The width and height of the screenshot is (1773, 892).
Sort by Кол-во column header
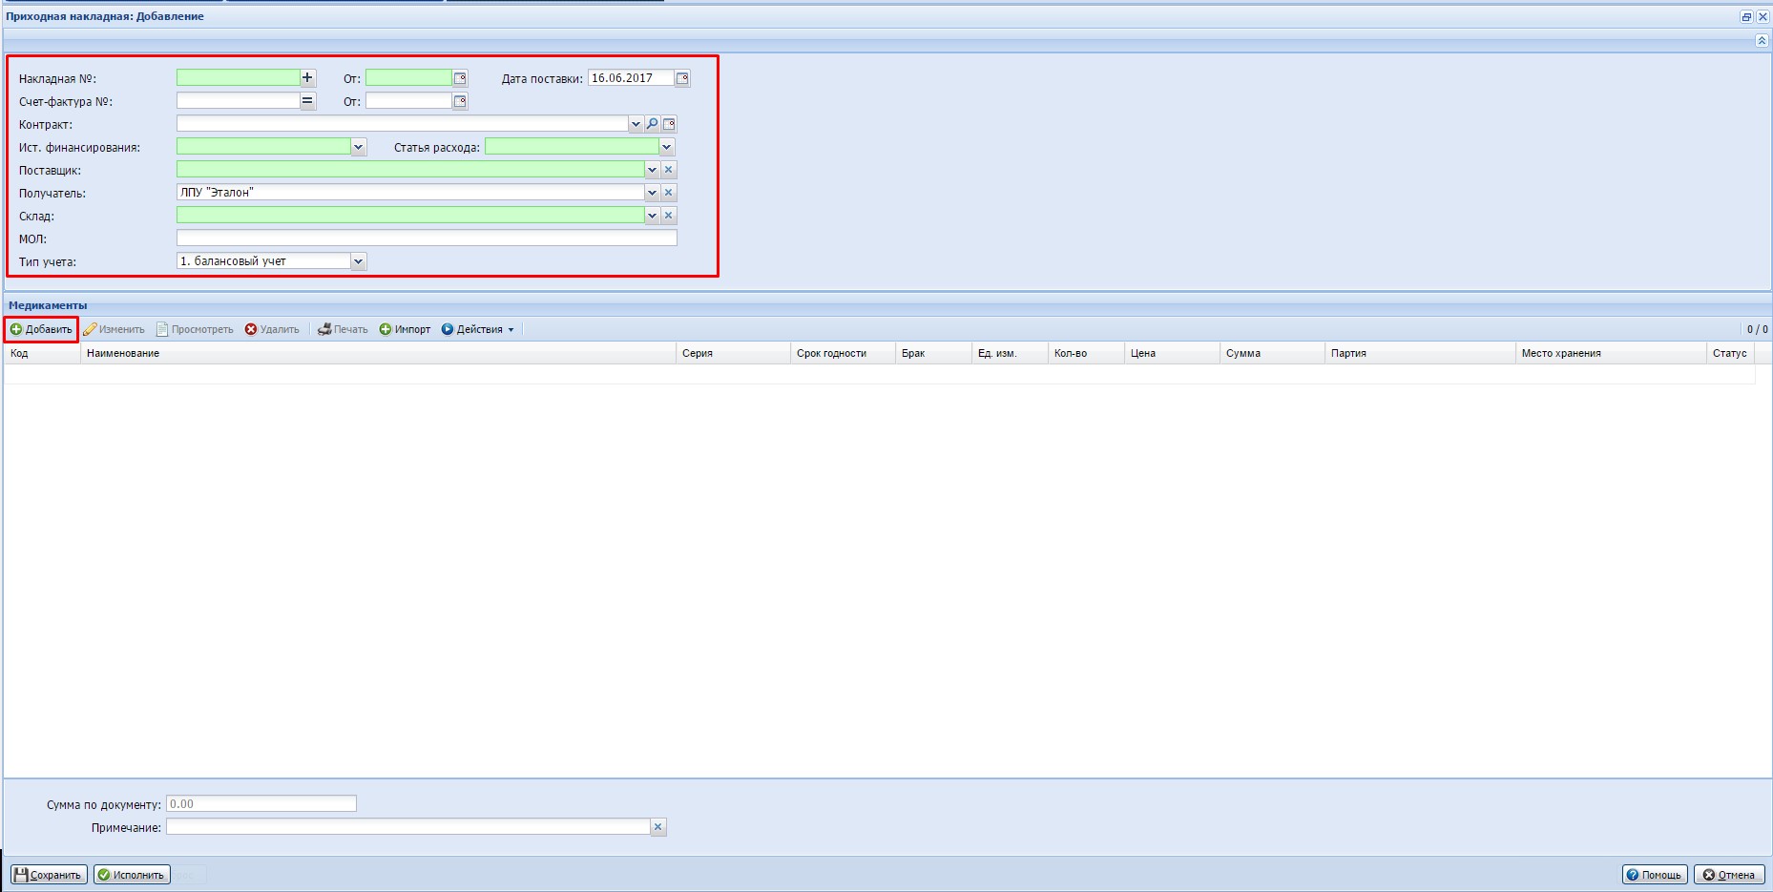1086,353
